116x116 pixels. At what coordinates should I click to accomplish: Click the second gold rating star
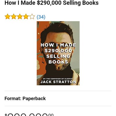click(14, 17)
